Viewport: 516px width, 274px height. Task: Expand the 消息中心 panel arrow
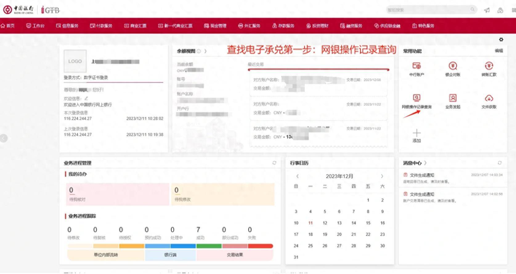pos(425,163)
